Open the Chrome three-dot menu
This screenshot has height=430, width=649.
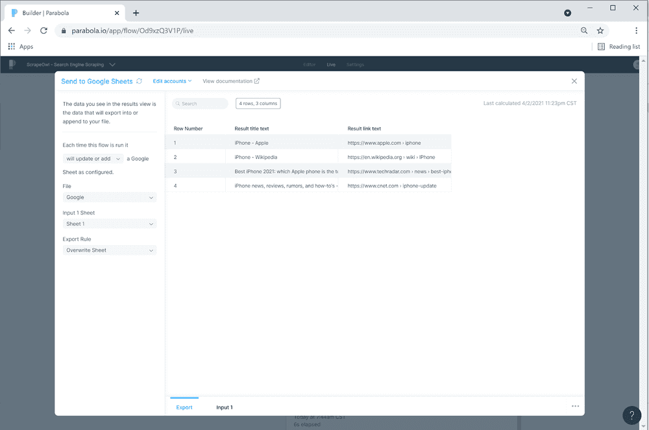pos(636,30)
